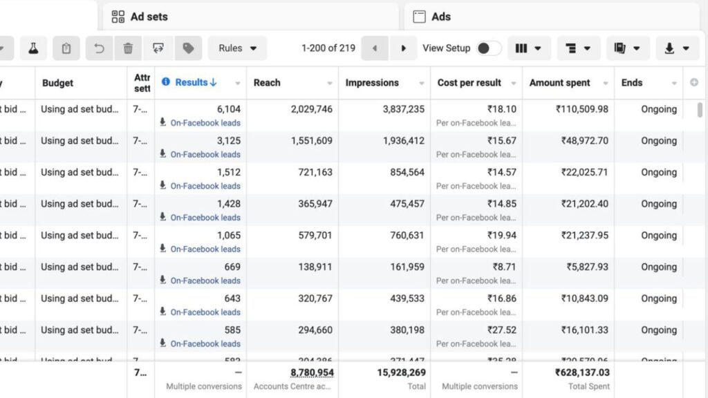Open the columns customization dropdown

coord(529,48)
